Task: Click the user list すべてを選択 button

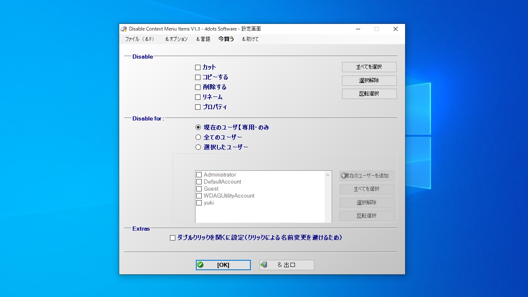Action: coord(367,189)
